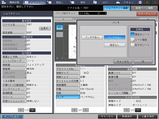Select the ウラ back side button
Screen dimensions: 159x119
[60, 35]
